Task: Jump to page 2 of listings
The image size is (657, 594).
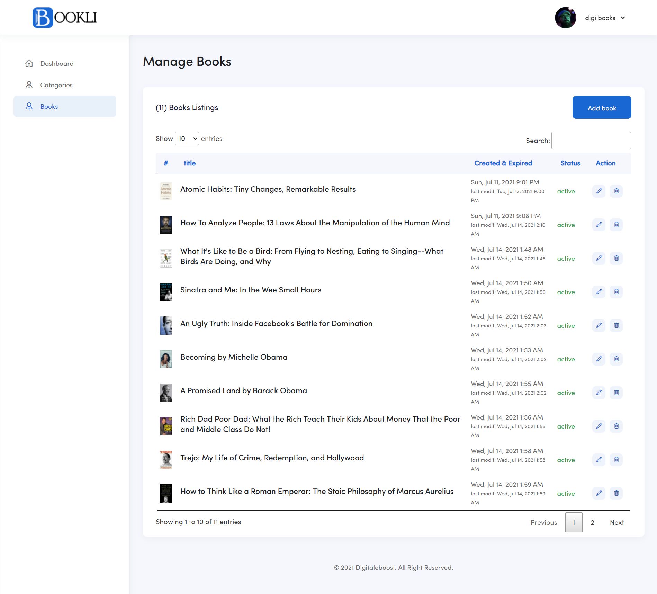Action: tap(592, 522)
